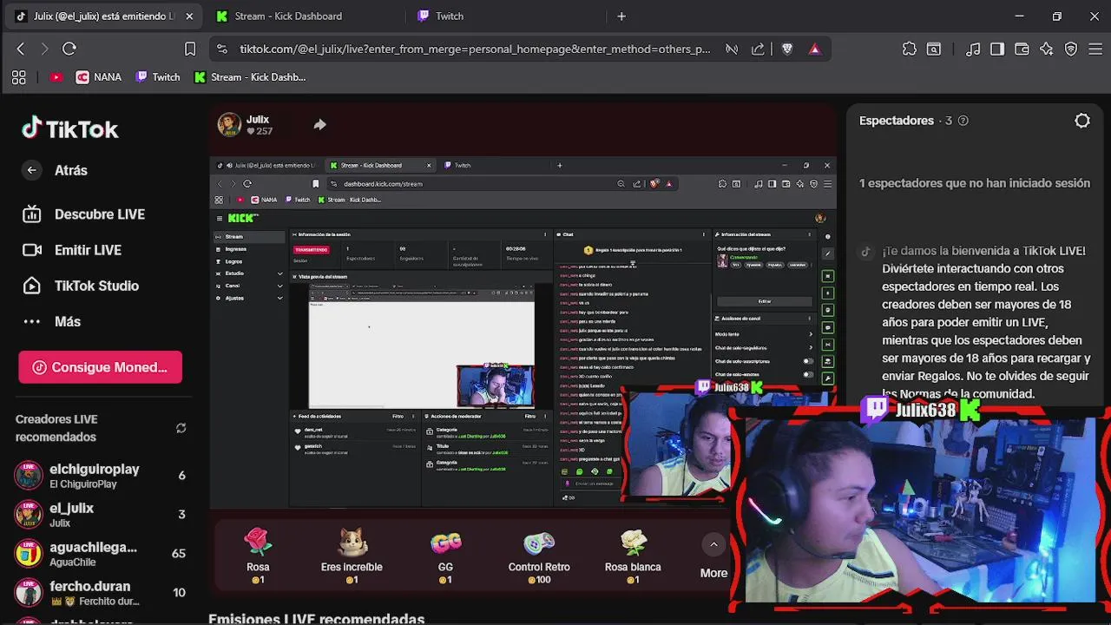Image resolution: width=1111 pixels, height=625 pixels.
Task: Expand the Más options menu
Action: (x=52, y=321)
